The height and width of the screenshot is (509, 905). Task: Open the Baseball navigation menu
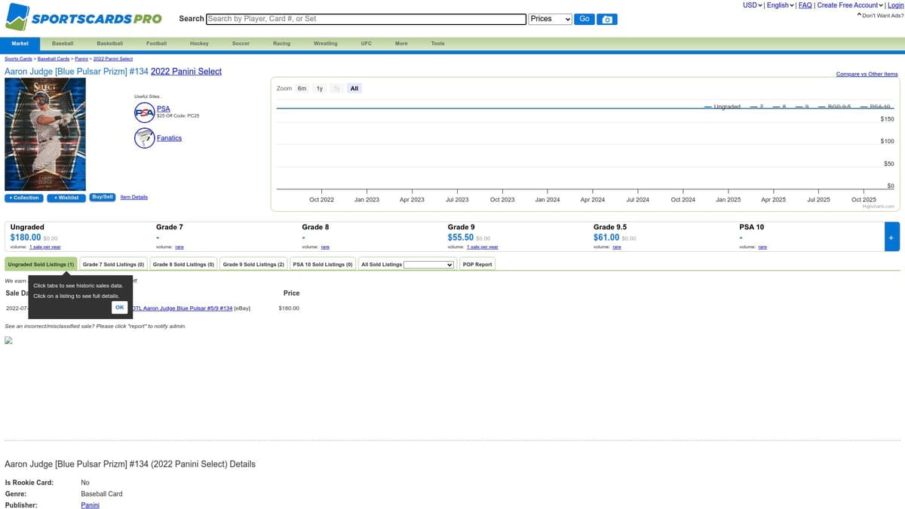tap(63, 44)
